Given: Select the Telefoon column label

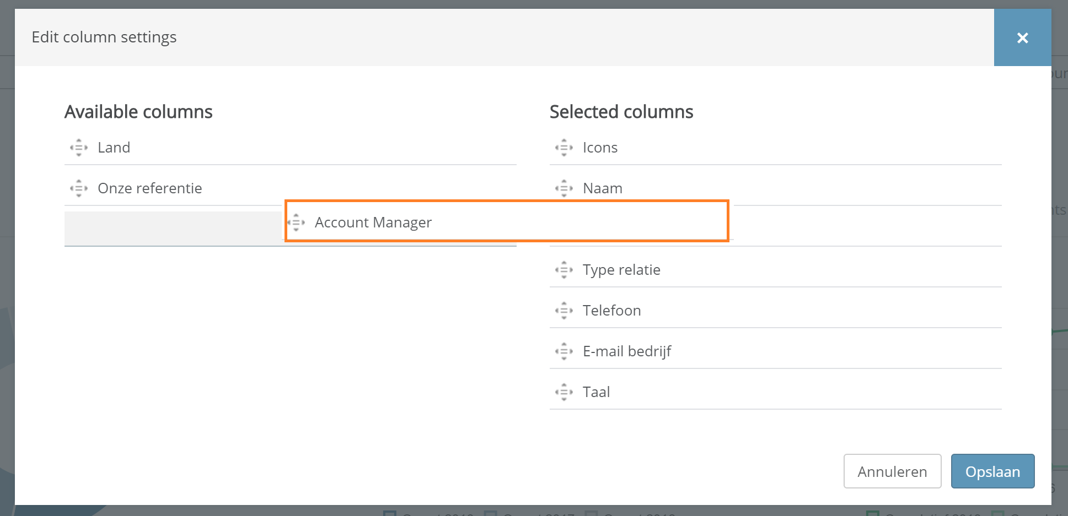Looking at the screenshot, I should coord(611,311).
